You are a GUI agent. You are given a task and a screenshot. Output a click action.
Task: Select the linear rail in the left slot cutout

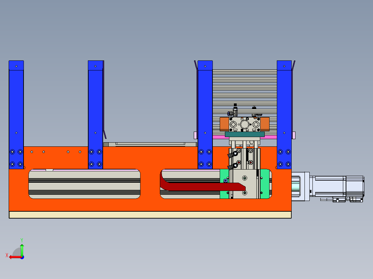pos(84,184)
